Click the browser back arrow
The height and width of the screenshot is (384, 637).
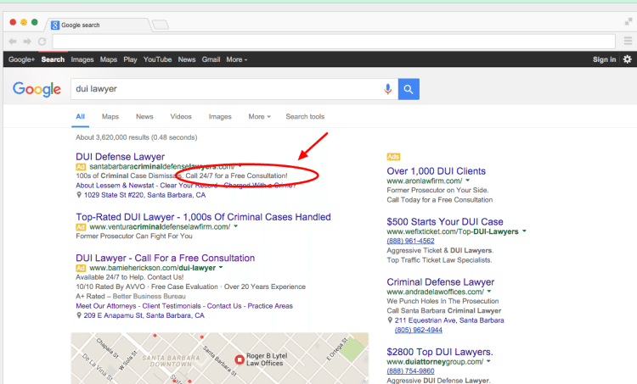pyautogui.click(x=13, y=42)
